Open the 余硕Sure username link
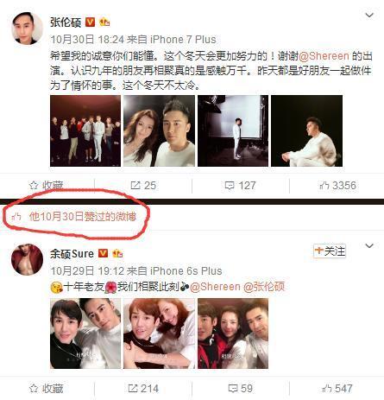 click(72, 254)
